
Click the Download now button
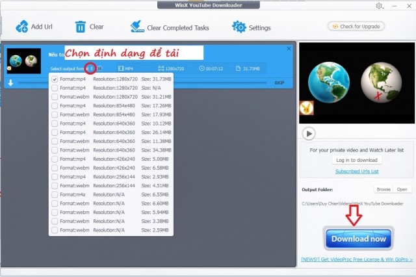coord(358,239)
